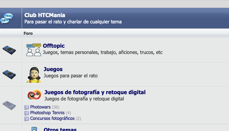This screenshot has height=131, width=229.
Task: Click the Otros temas forum icon
Action: click(x=34, y=129)
